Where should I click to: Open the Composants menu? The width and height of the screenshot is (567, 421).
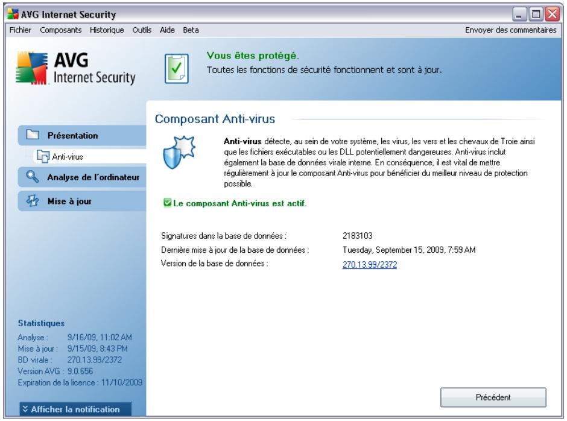pyautogui.click(x=61, y=30)
